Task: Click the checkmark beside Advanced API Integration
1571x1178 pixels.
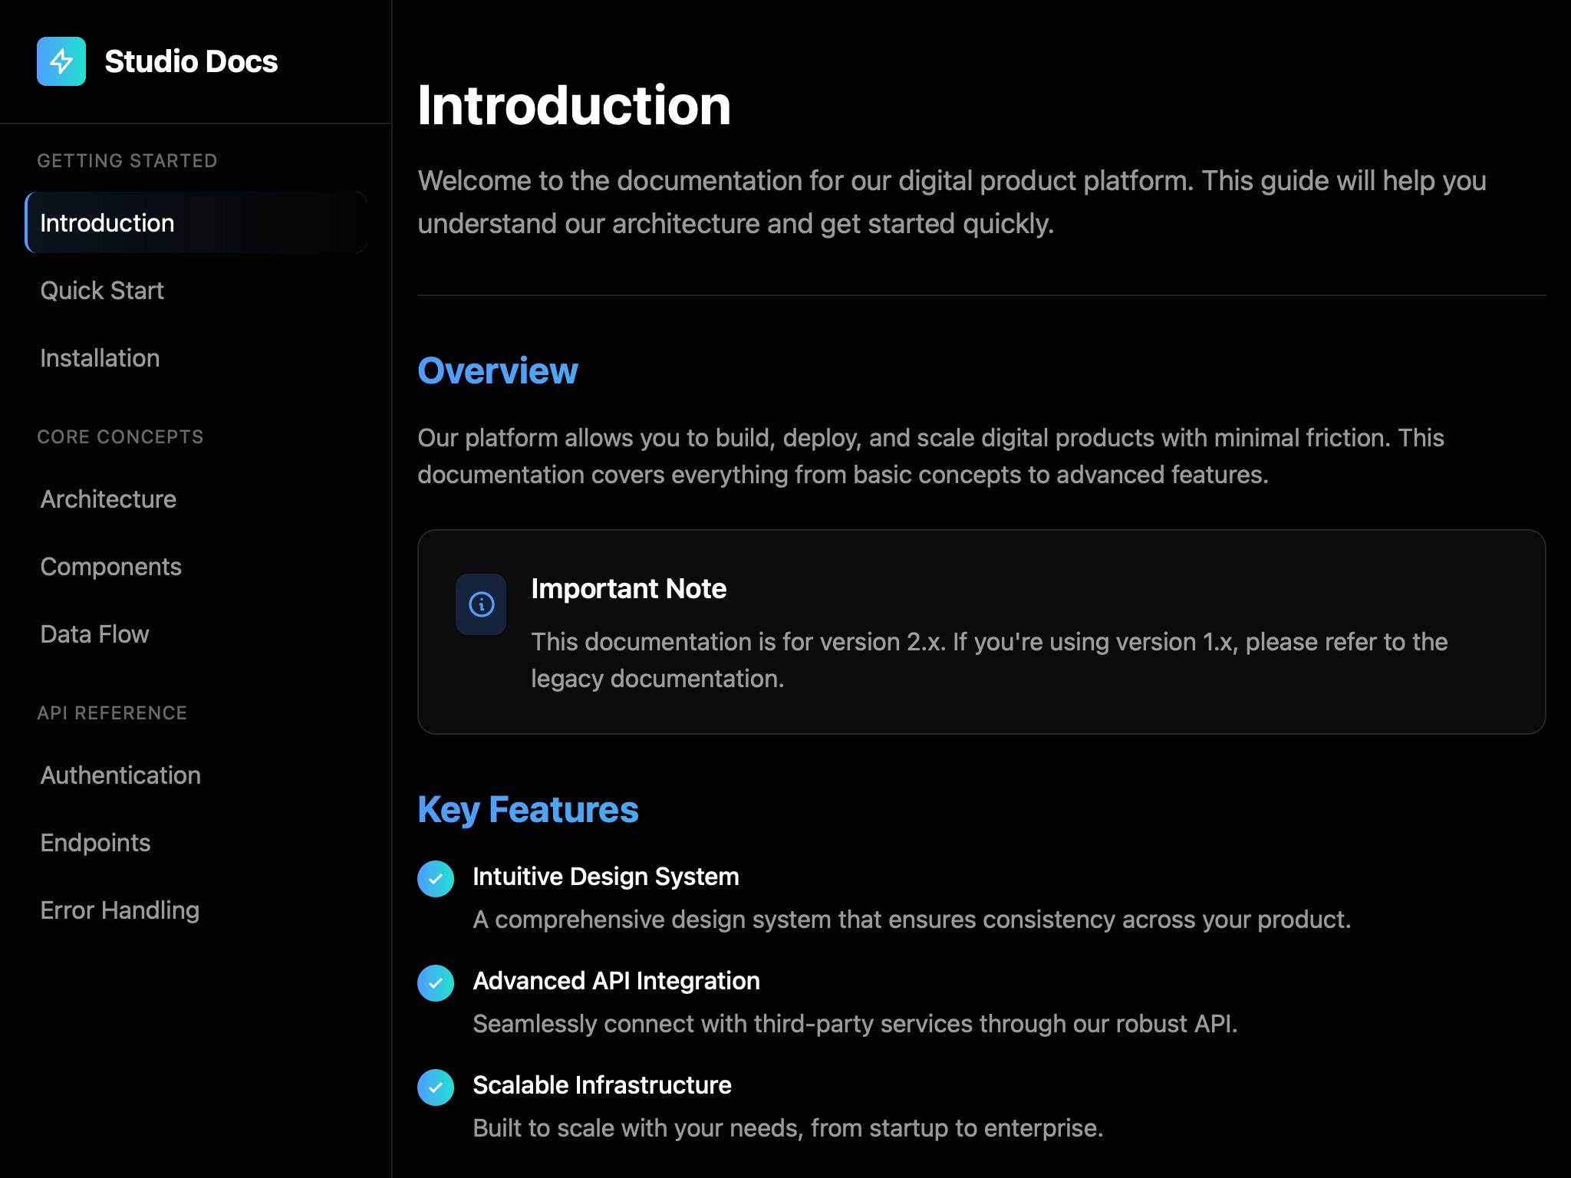Action: 436,984
